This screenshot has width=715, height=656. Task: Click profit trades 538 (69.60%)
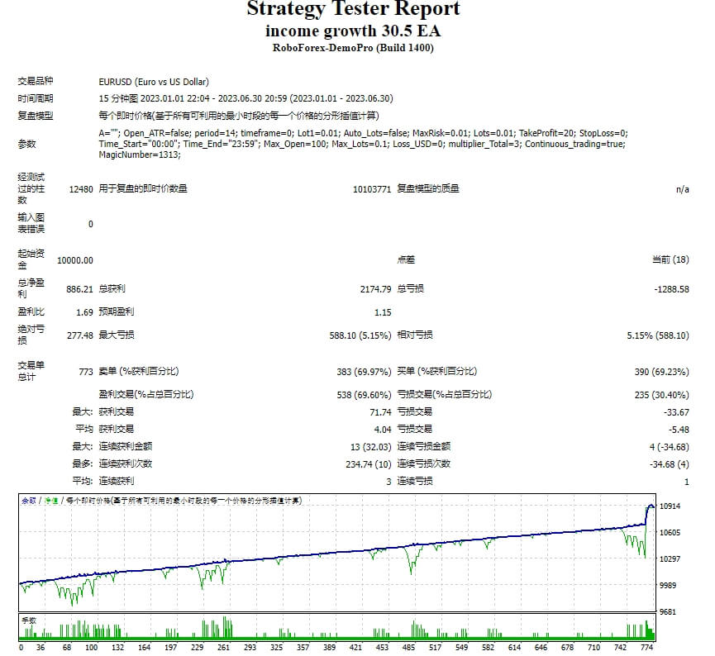364,395
